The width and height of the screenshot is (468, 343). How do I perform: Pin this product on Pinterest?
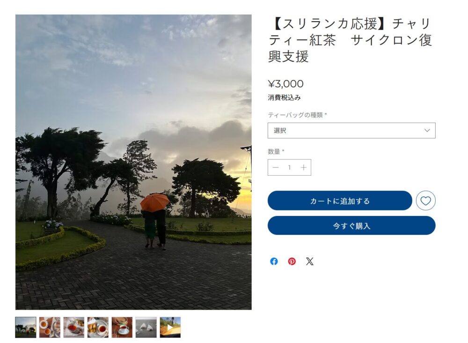click(x=292, y=261)
